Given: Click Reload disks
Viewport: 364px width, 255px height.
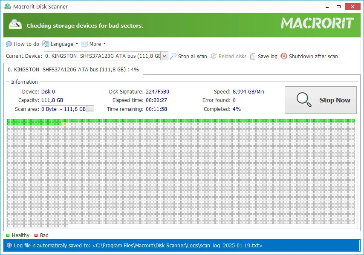Looking at the screenshot, I should (x=228, y=56).
